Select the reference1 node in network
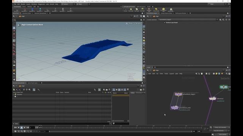 pyautogui.click(x=213, y=99)
